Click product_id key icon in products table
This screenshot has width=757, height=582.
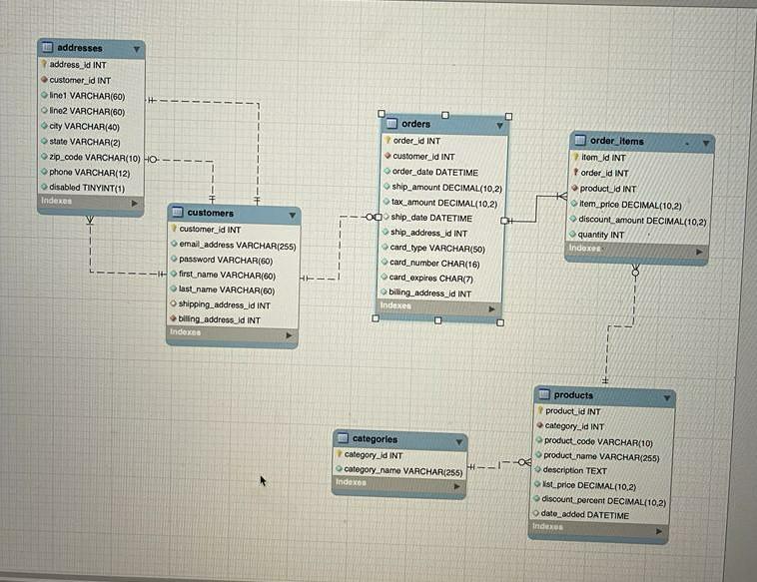point(540,410)
